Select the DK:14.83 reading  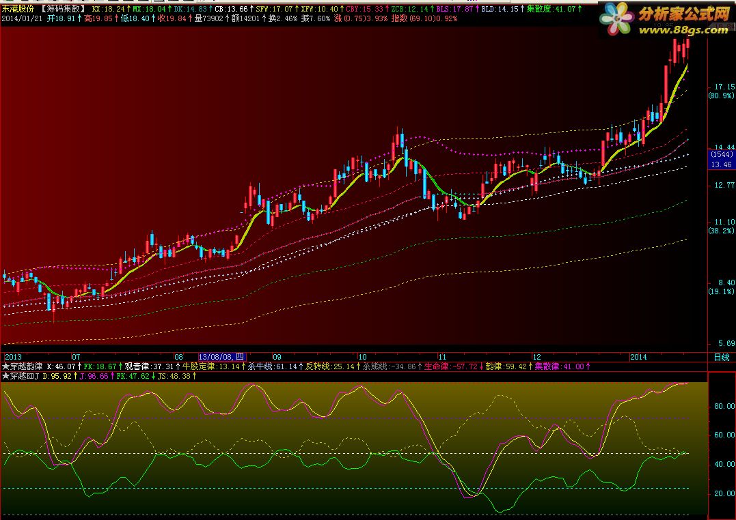(191, 9)
